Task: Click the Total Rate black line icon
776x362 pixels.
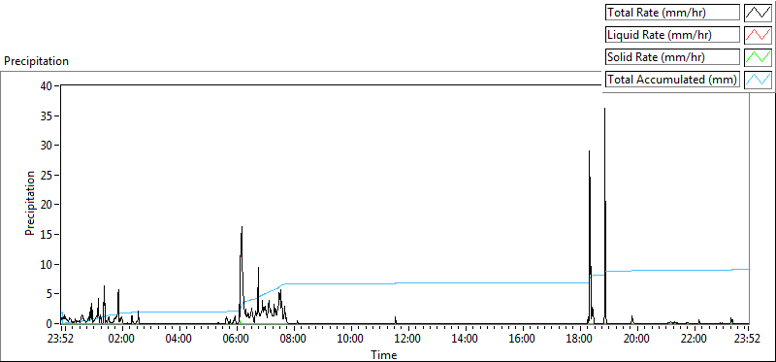Action: click(x=759, y=13)
